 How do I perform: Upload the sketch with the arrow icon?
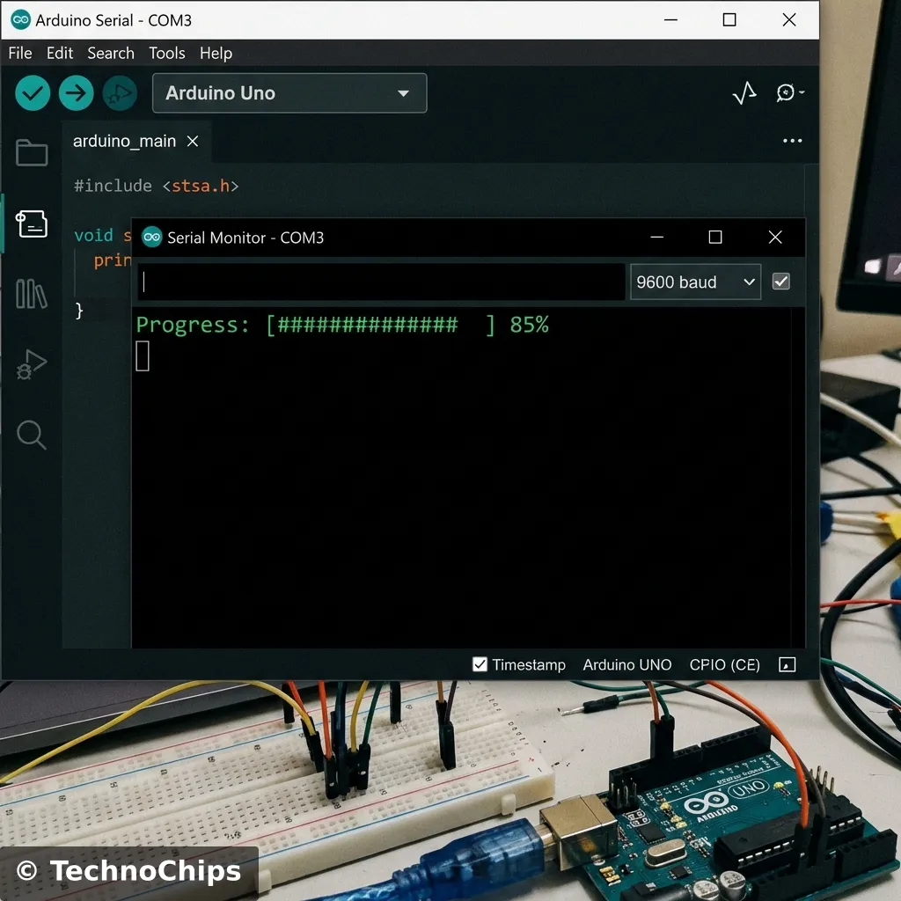coord(76,92)
